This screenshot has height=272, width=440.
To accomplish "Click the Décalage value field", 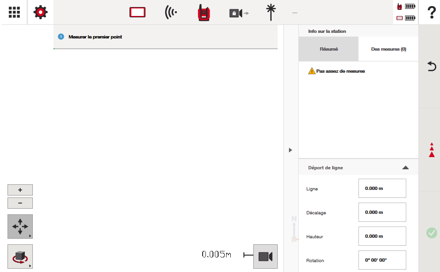I will [382, 212].
